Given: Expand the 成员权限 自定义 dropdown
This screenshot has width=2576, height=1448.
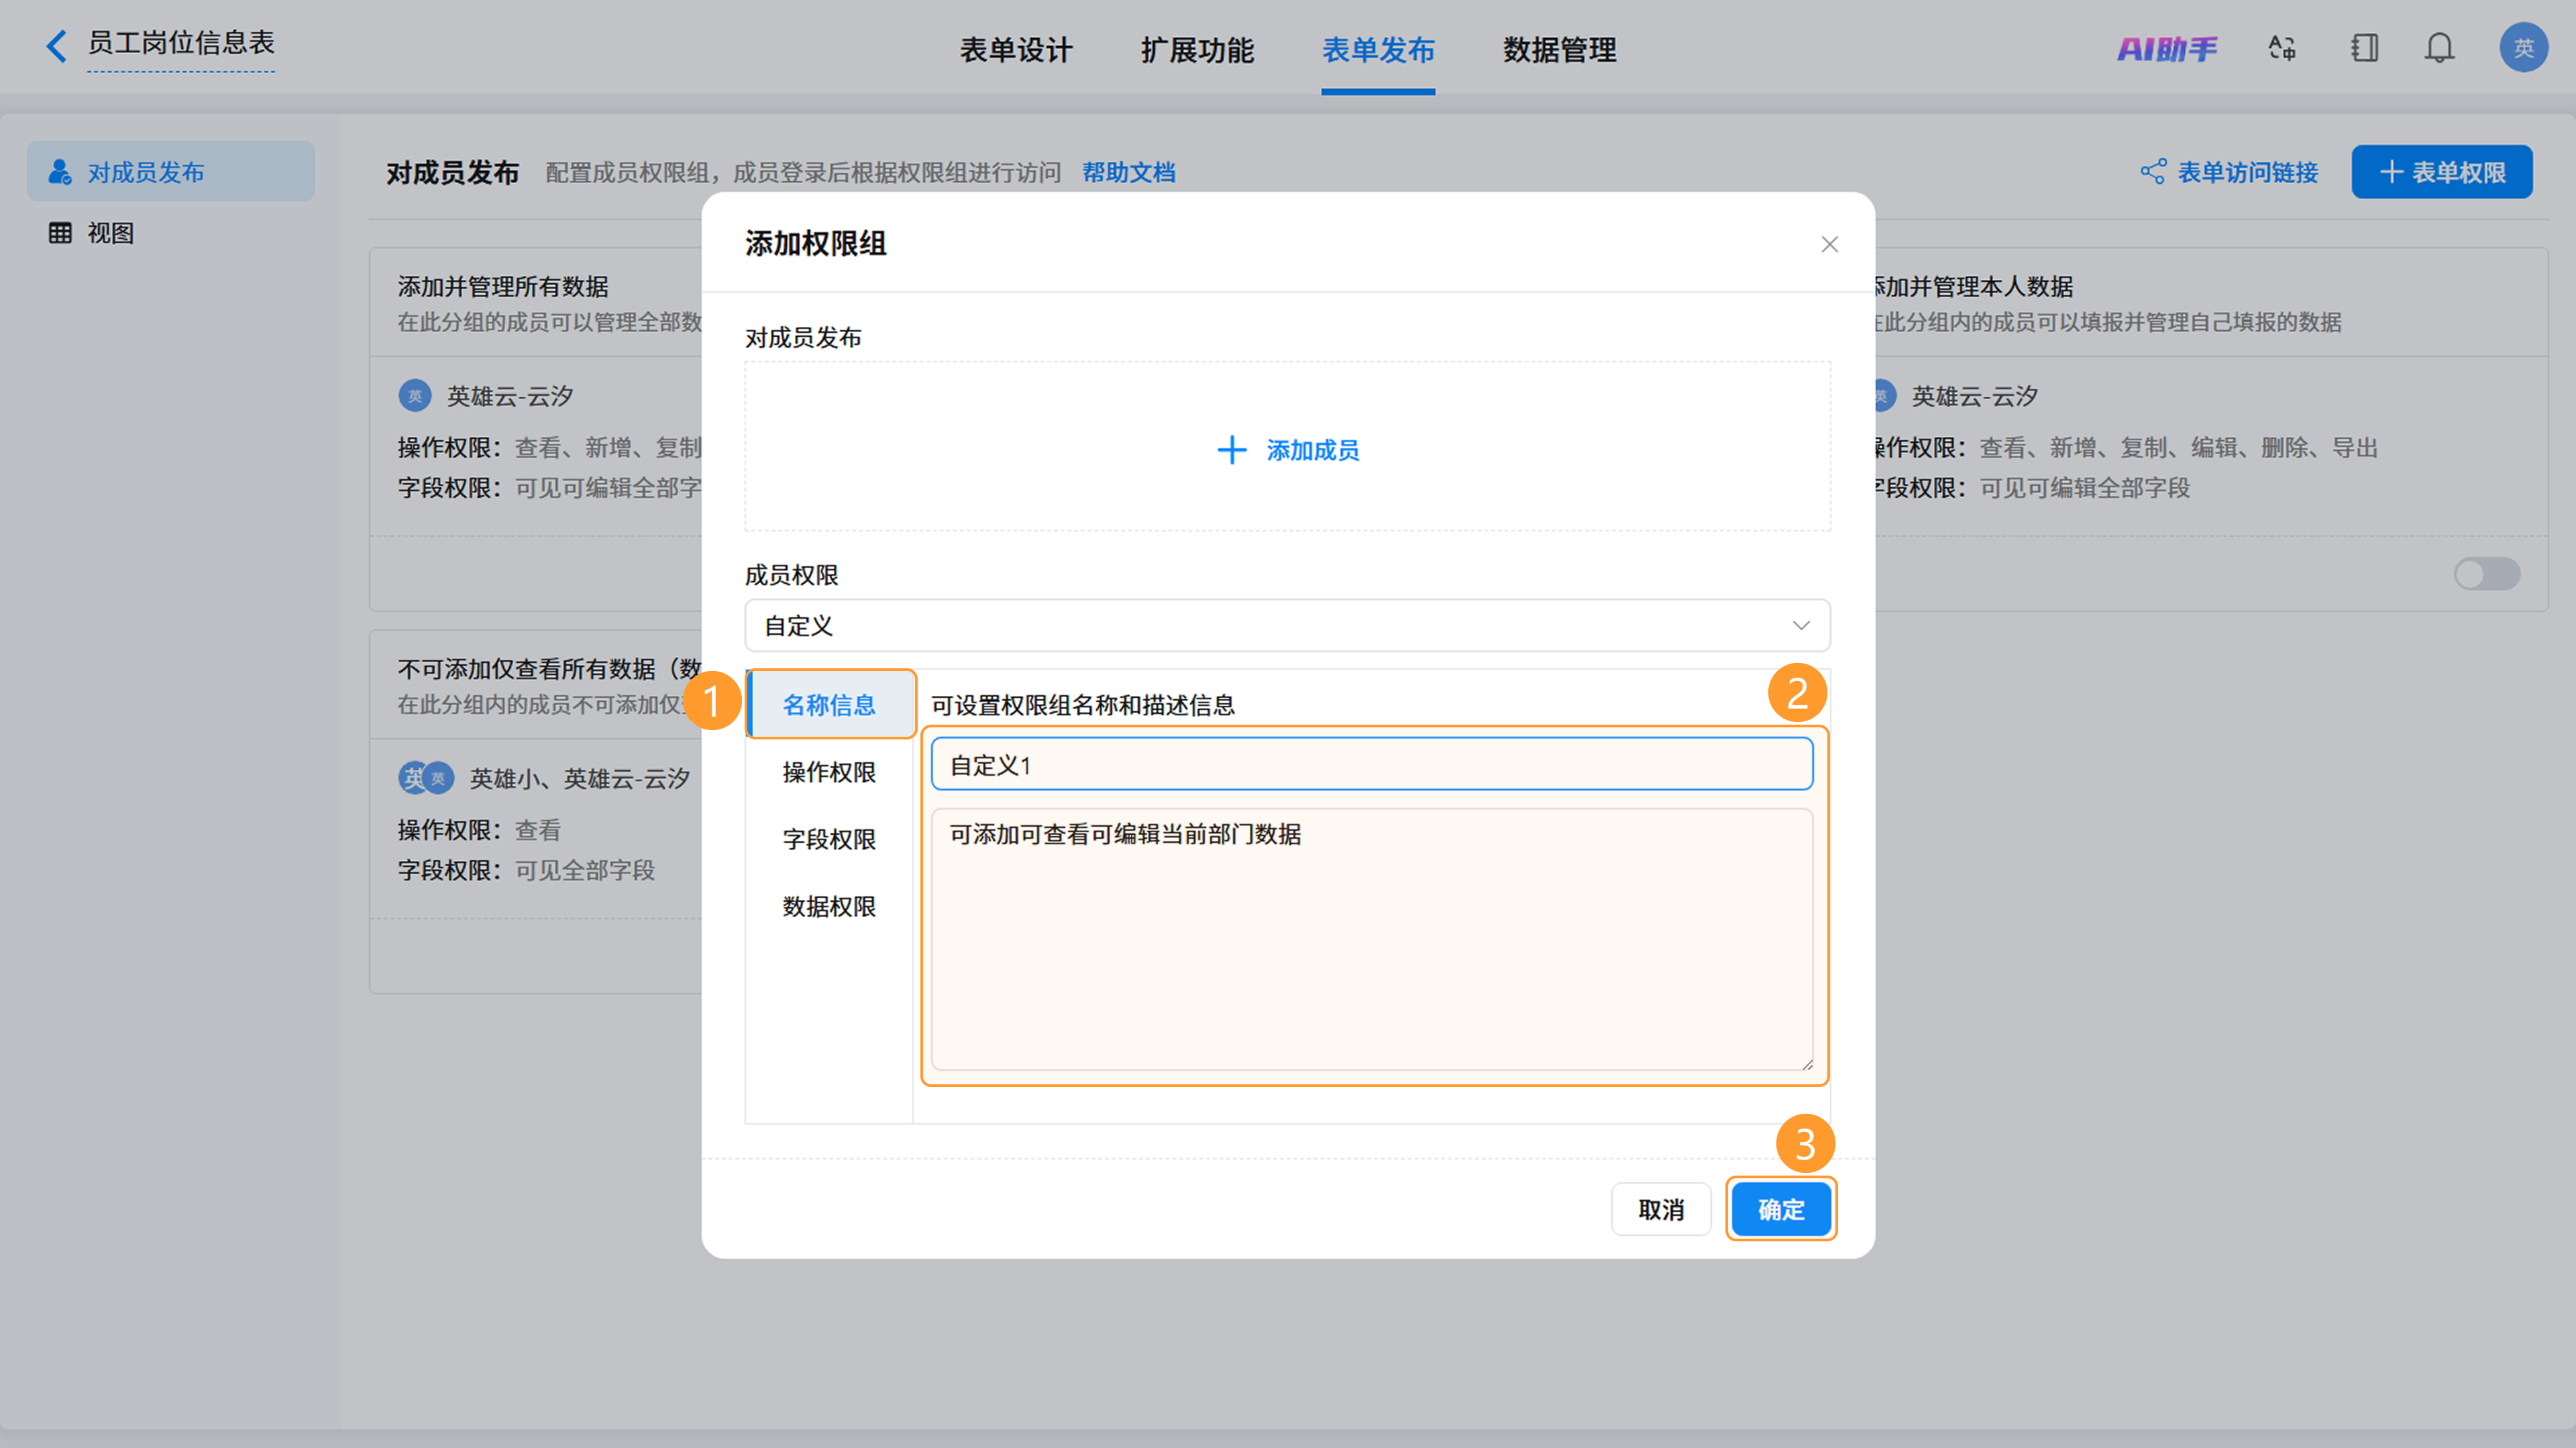Looking at the screenshot, I should tap(1287, 626).
